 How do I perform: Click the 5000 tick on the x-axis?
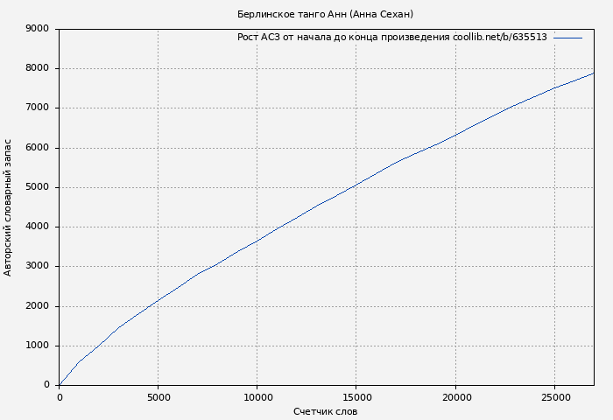[158, 396]
